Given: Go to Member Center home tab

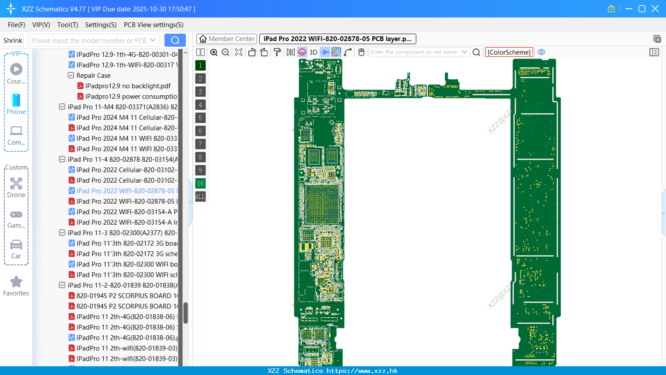Looking at the screenshot, I should (x=227, y=39).
